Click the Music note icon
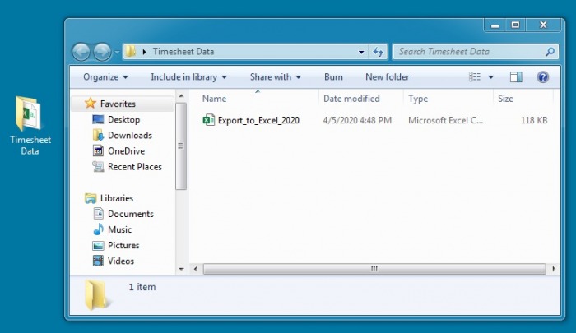Viewport: 576px width, 333px height. point(98,229)
